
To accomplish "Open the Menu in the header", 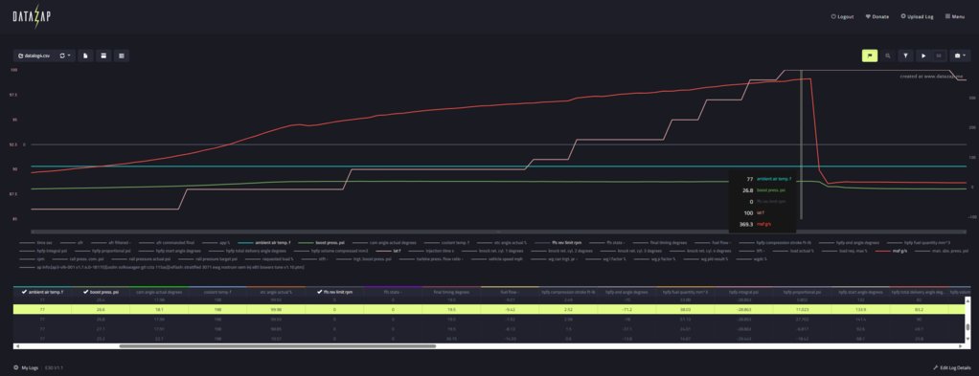I will 955,17.
